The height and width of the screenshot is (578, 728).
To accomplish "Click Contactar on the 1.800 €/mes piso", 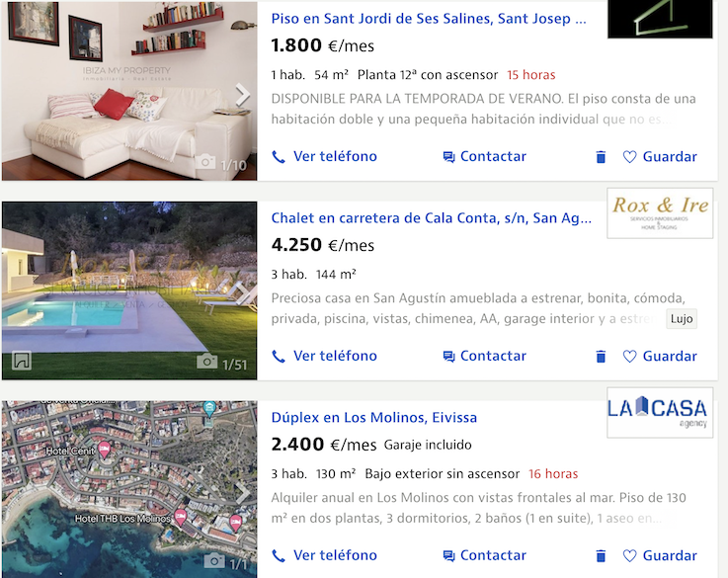I will (485, 156).
